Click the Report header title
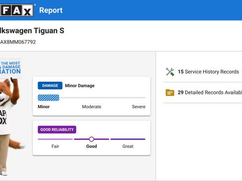This screenshot has height=181, width=242. click(51, 10)
